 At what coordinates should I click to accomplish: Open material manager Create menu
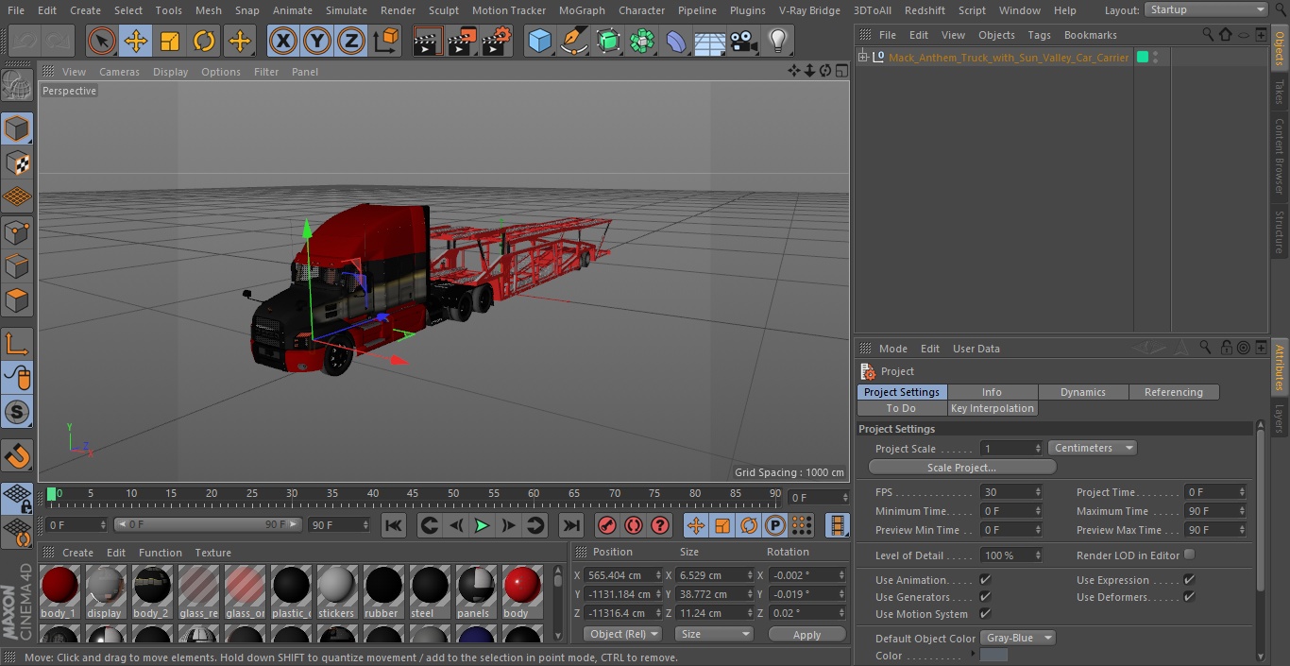point(77,553)
